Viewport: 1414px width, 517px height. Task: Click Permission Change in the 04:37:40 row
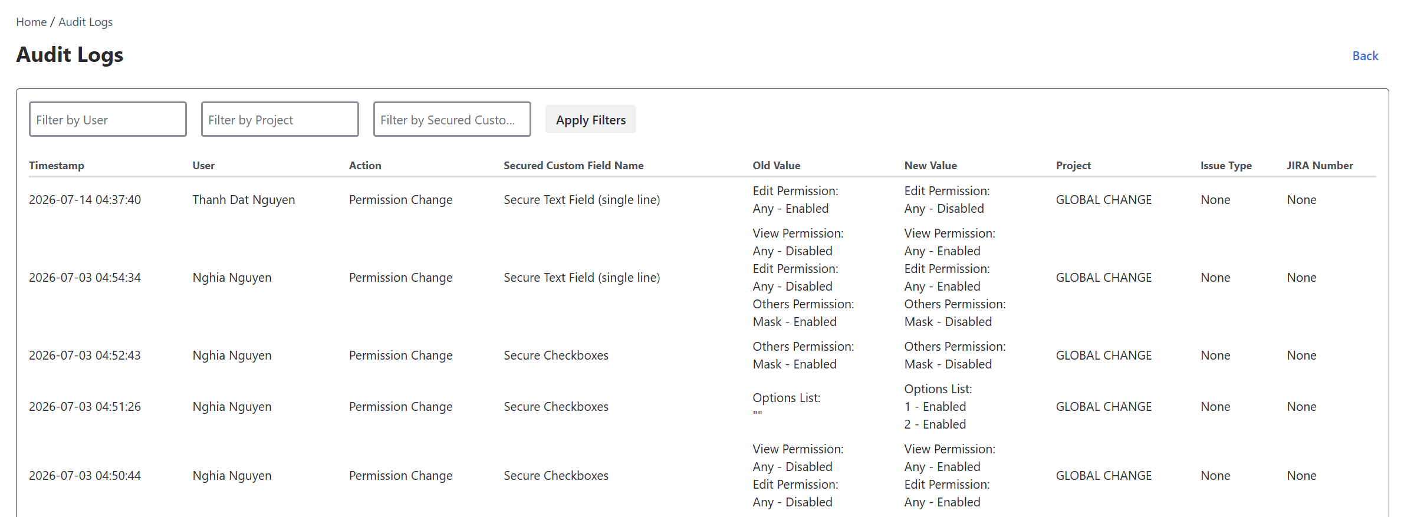[401, 200]
